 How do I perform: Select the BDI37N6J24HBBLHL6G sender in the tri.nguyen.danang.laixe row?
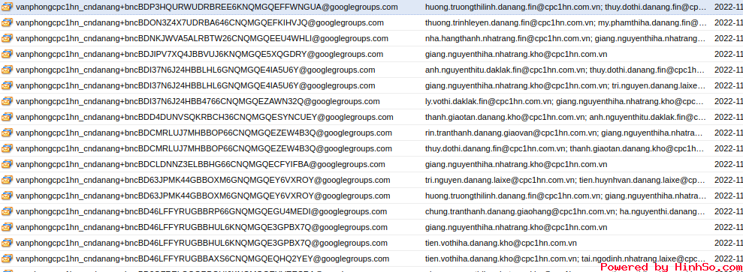195,85
